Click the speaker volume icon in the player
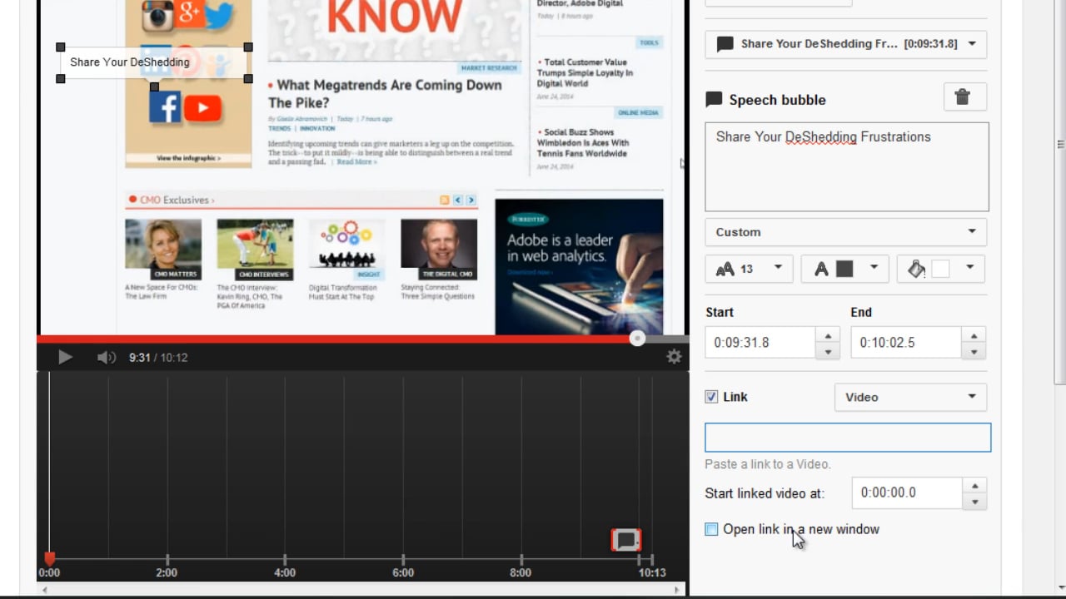 click(106, 357)
